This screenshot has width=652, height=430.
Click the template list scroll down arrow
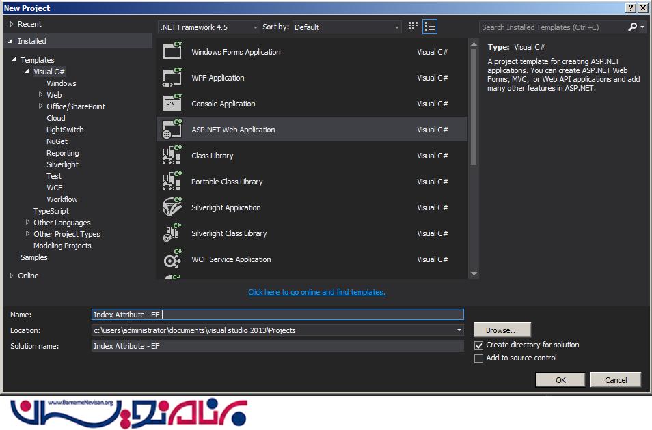pyautogui.click(x=474, y=274)
